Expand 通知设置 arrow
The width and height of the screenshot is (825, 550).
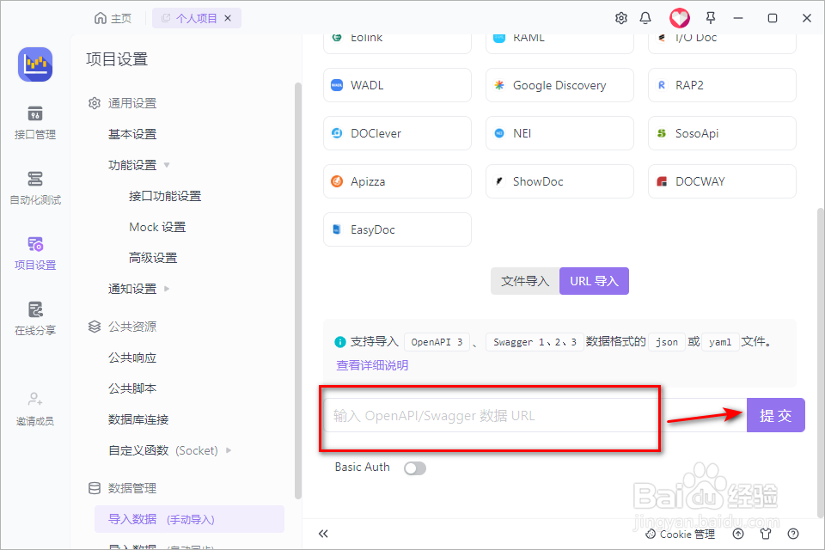point(167,289)
